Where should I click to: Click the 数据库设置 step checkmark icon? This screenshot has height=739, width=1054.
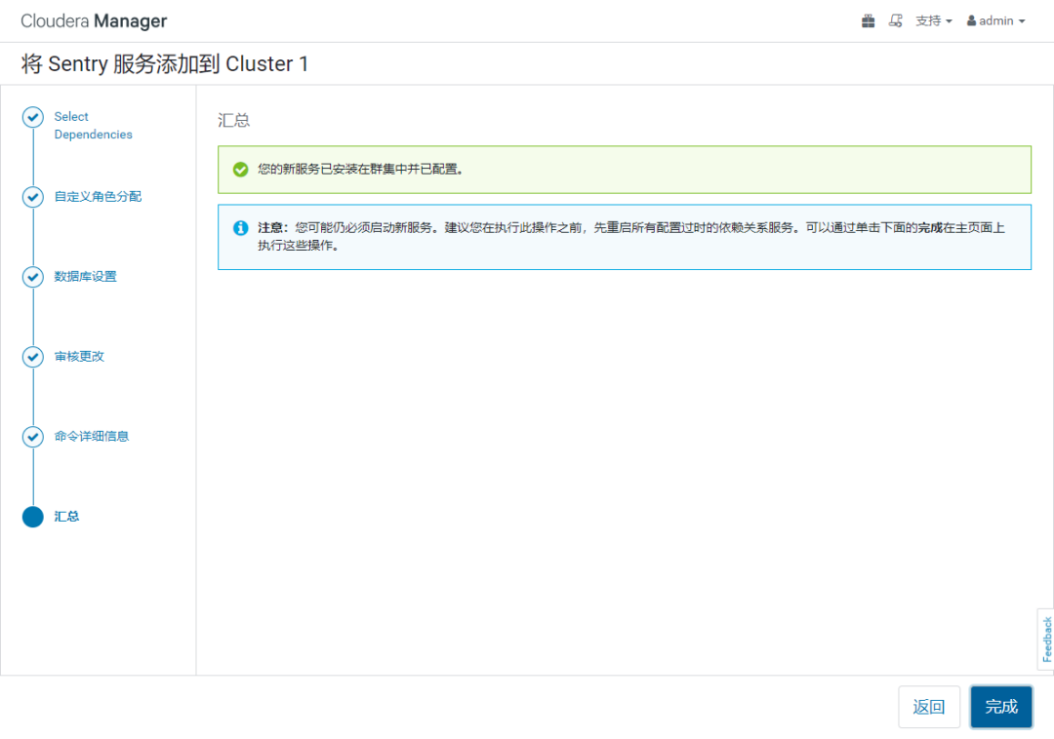point(33,277)
